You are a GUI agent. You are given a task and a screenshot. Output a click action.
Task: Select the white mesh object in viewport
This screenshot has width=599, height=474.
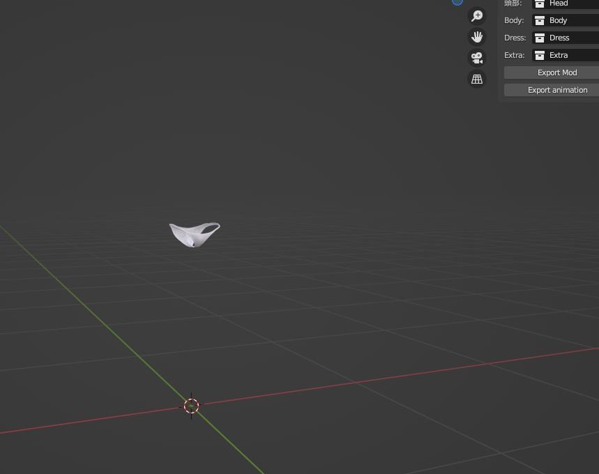[193, 234]
